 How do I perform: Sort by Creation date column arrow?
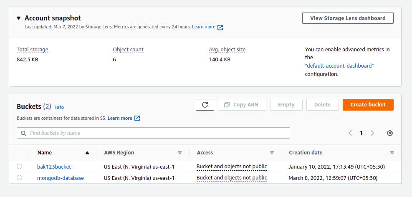coord(392,153)
